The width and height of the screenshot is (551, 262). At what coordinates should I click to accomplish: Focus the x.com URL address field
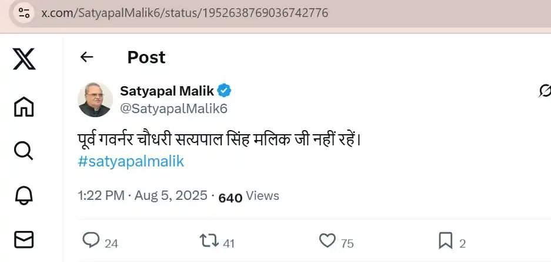click(185, 13)
